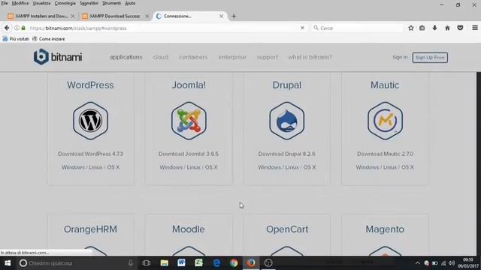The width and height of the screenshot is (481, 270).
Task: Open the downloads arrow icon
Action: tap(434, 28)
